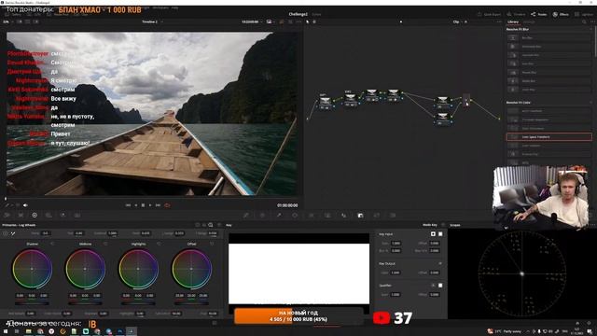The height and width of the screenshot is (336, 597).
Task: Toggle Qualifier key mask button
Action: tap(440, 286)
